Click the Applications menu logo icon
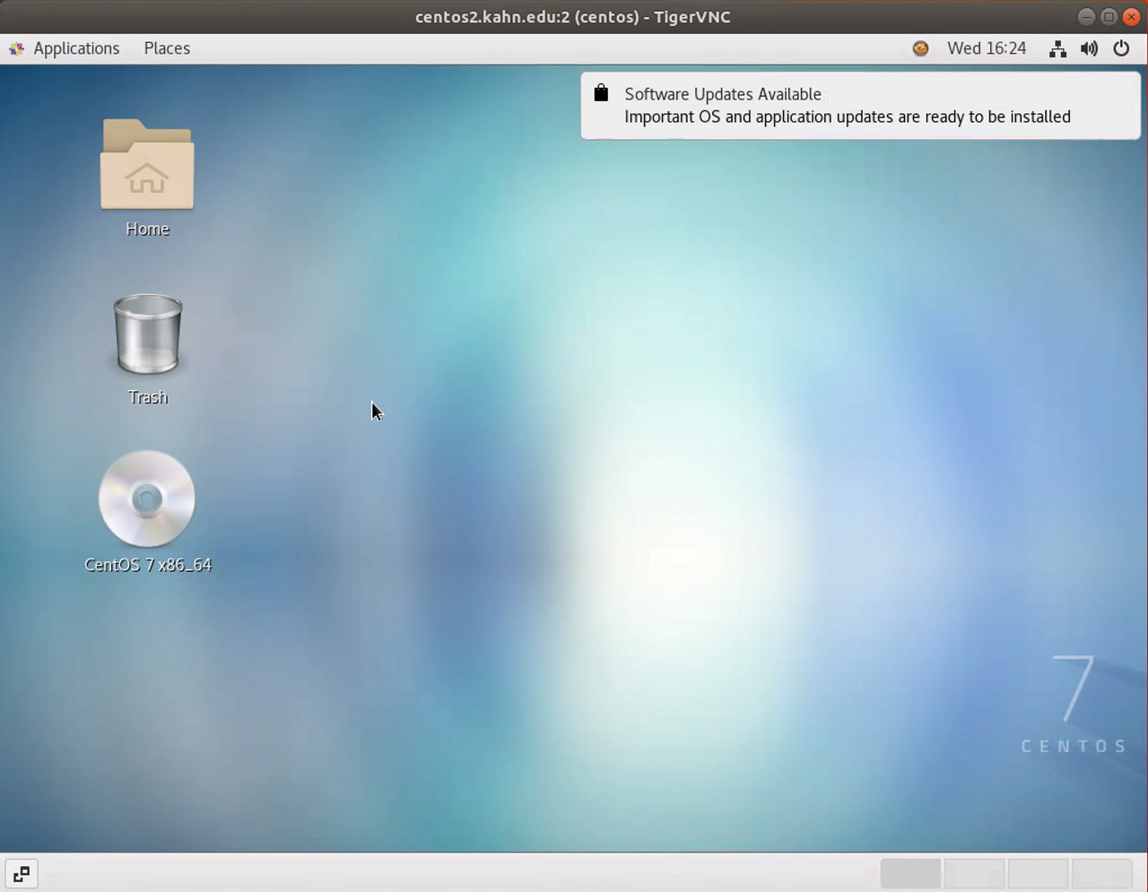The height and width of the screenshot is (892, 1148). tap(16, 48)
